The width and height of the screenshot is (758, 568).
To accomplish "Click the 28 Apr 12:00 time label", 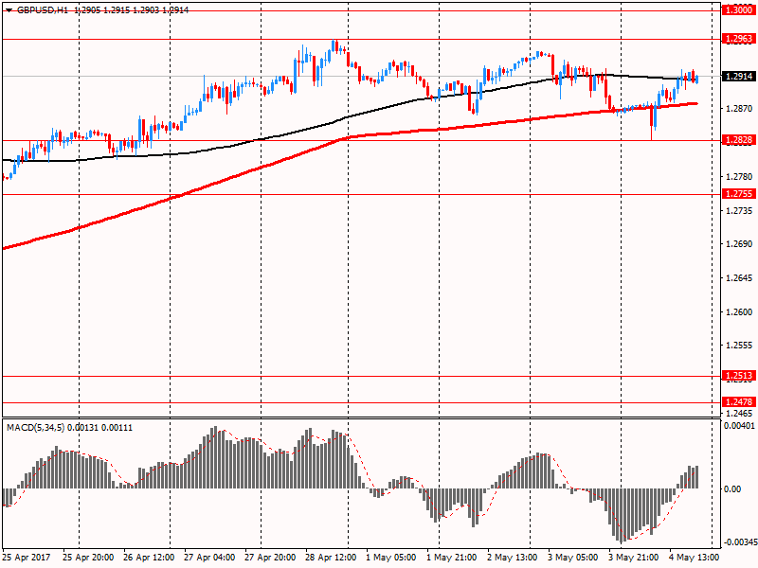I will coord(331,558).
